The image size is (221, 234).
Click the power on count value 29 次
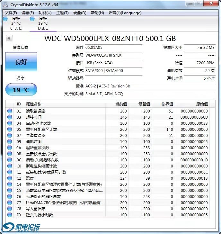pyautogui.click(x=200, y=71)
